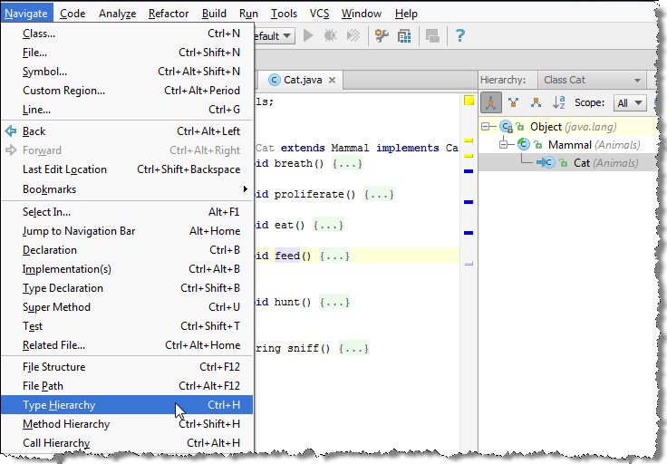Click the Run (green play) toolbar icon
Screen dimensions: 667x464
coord(309,36)
